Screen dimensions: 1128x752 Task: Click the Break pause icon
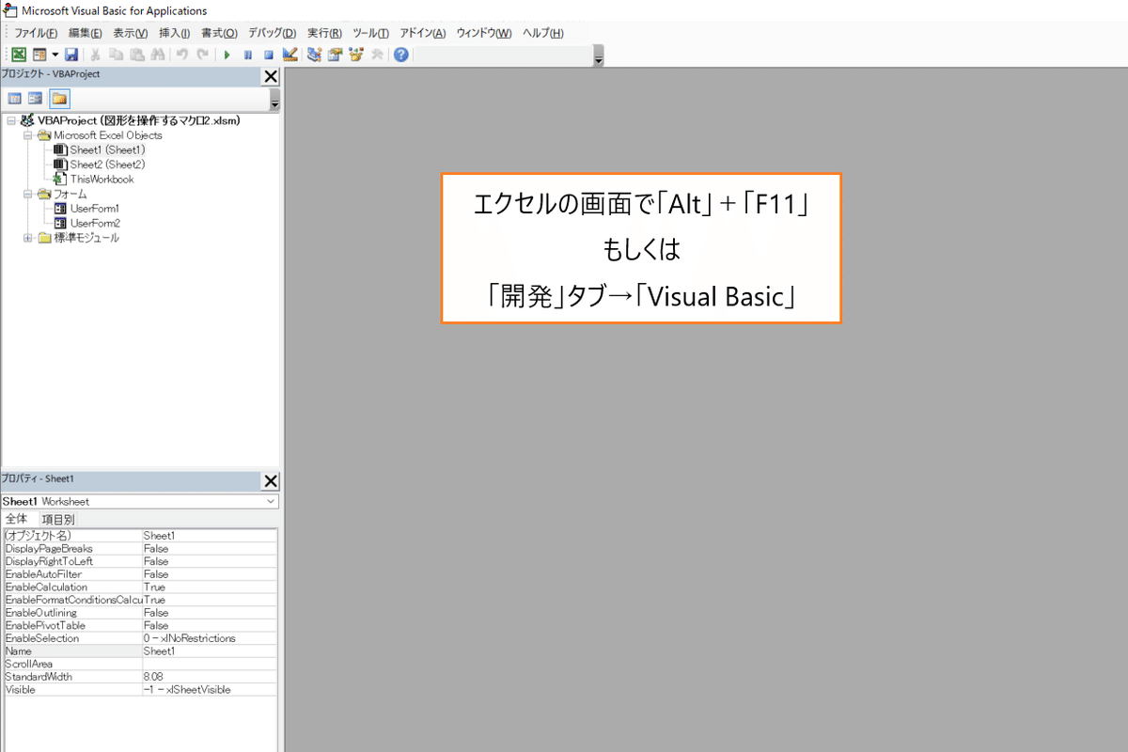(x=247, y=55)
